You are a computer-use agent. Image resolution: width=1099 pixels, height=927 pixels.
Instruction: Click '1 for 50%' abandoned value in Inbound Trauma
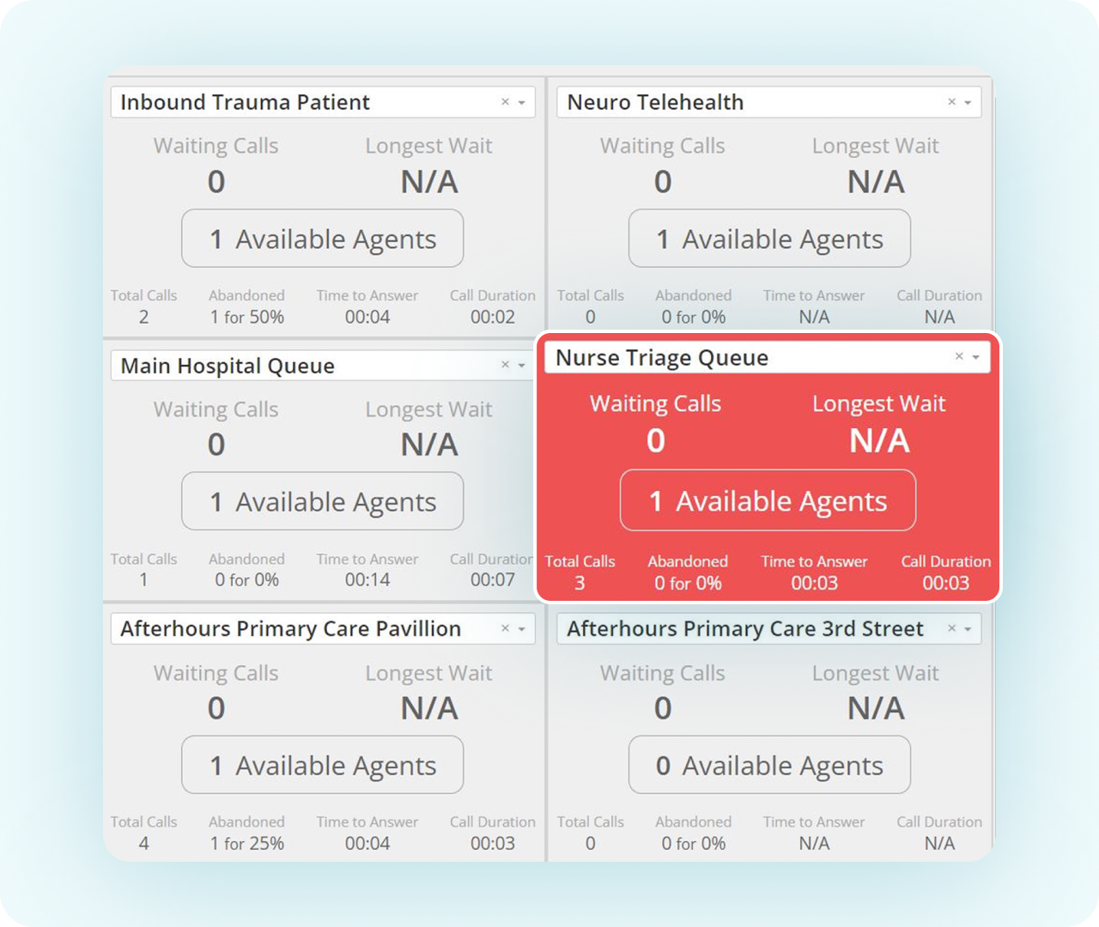[247, 317]
